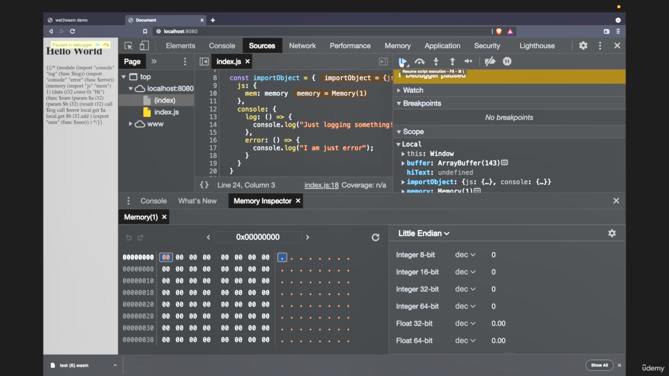Viewport: 669px width, 376px height.
Task: Resume script execution in debugger
Action: click(x=402, y=62)
